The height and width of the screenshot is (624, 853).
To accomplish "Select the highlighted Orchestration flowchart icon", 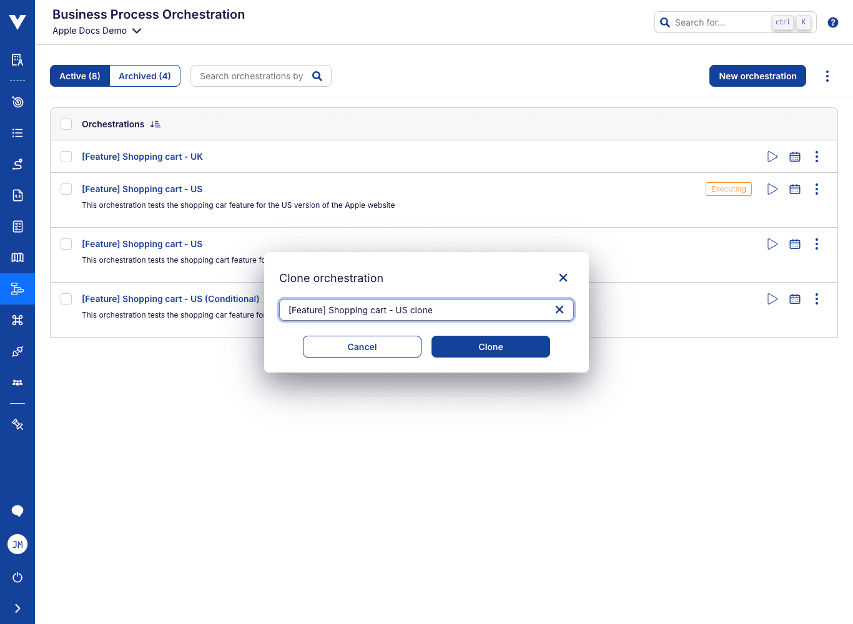I will coord(17,288).
